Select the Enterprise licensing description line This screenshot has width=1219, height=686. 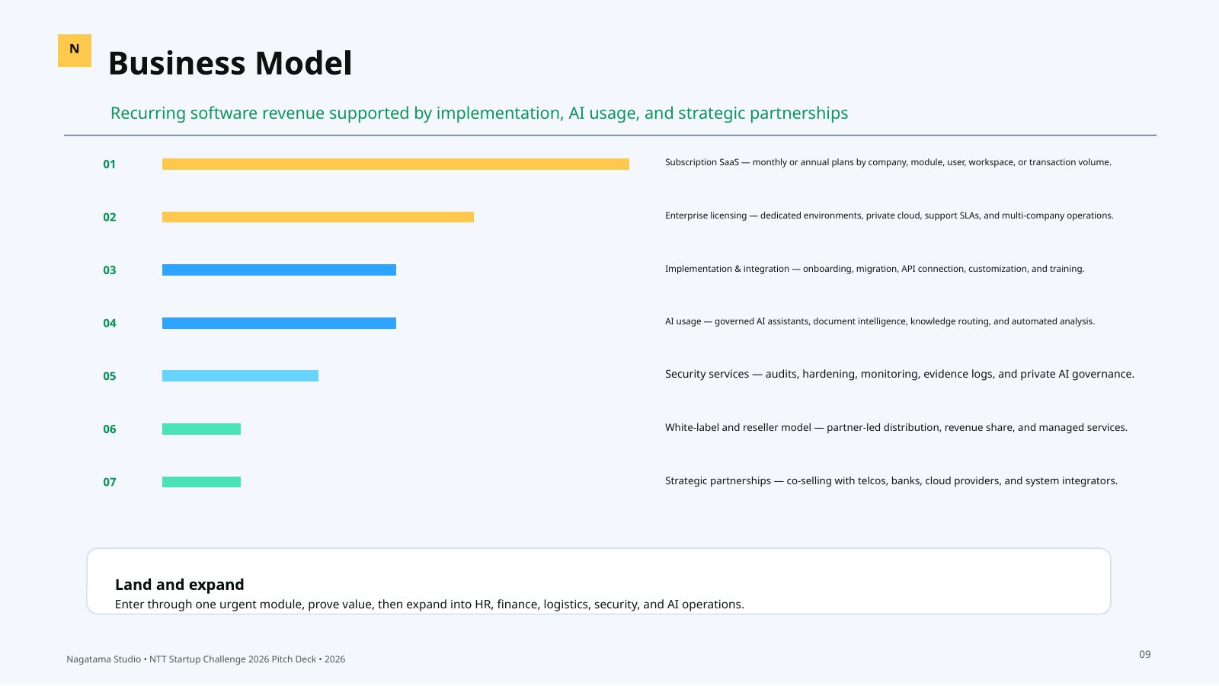tap(889, 215)
